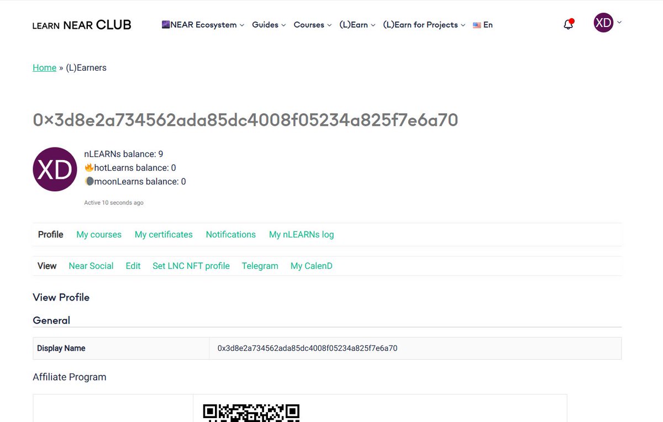Click the fire emoji beside hotLearns

(x=88, y=167)
